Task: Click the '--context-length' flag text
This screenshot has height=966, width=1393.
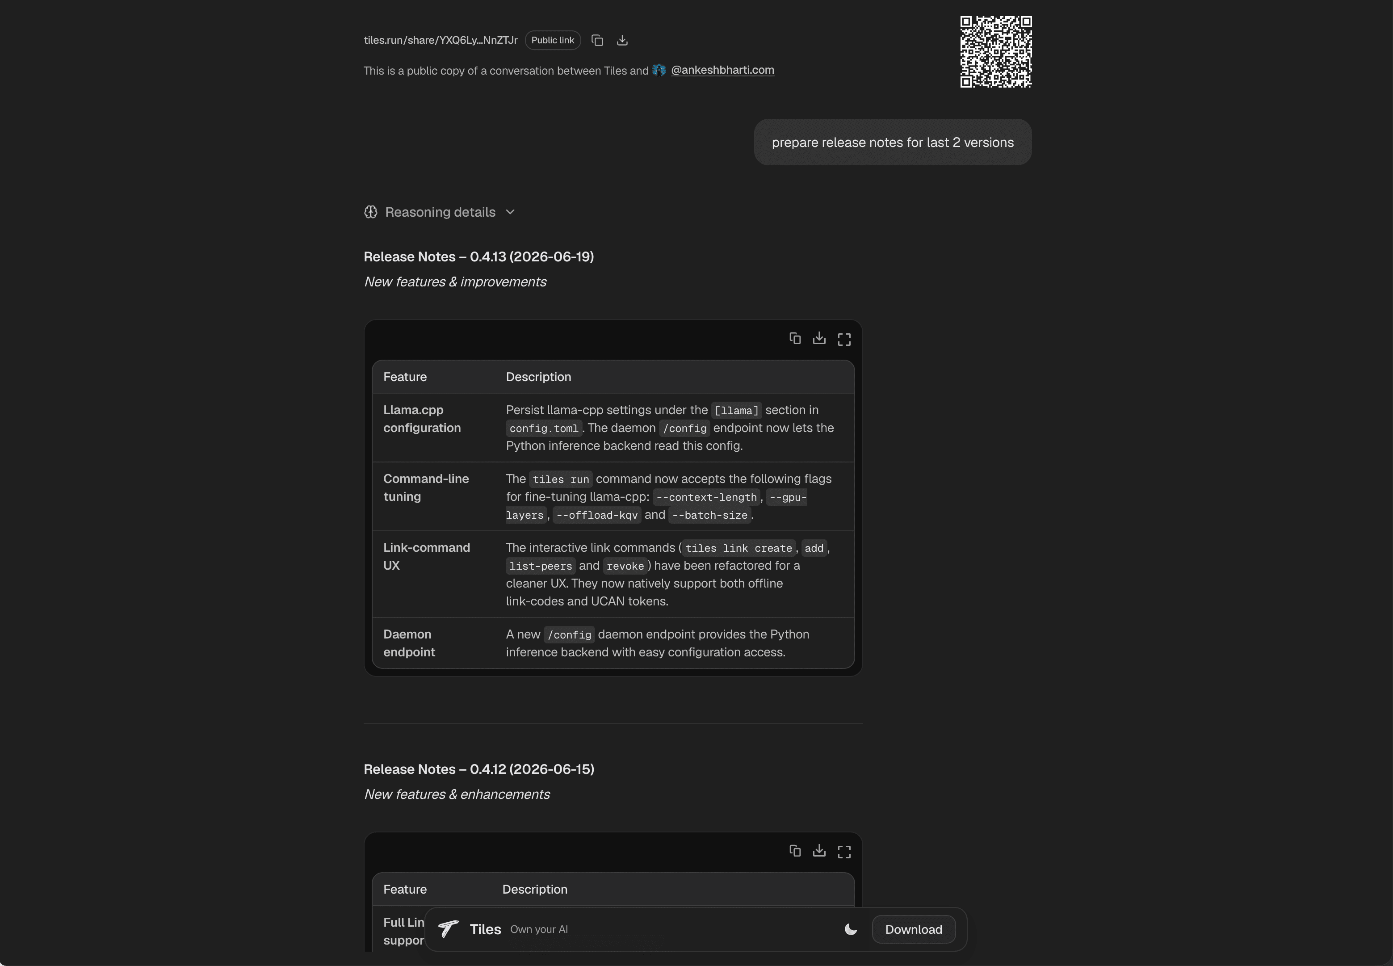Action: point(706,498)
